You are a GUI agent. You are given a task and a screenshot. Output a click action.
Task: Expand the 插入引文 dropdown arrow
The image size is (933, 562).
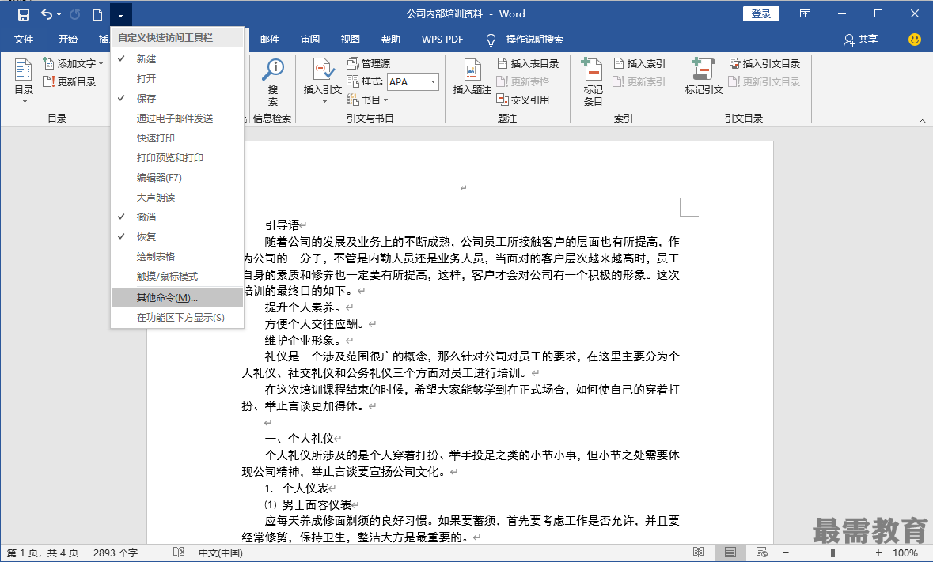[x=325, y=102]
